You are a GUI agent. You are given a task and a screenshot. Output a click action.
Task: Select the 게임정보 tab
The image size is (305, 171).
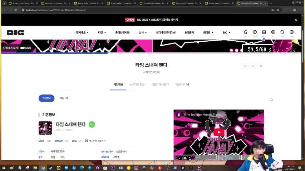click(x=118, y=84)
